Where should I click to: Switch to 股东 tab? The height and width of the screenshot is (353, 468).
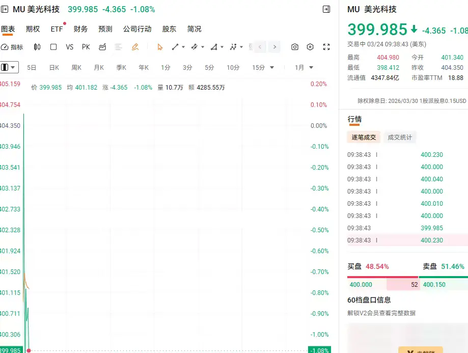point(169,29)
